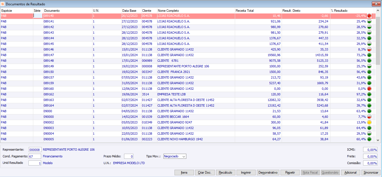Viewport: 382px width, 177px height.
Task: Click the Cond. Pagamento input field
Action: (35, 156)
